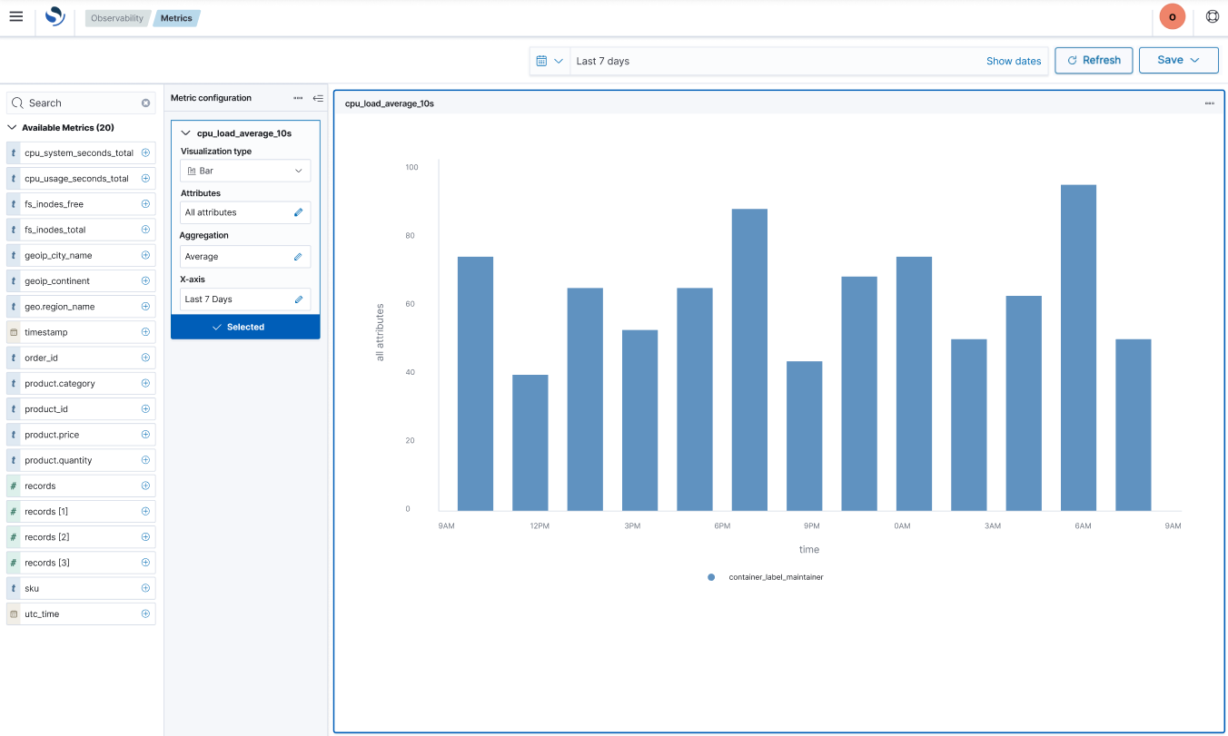Open the cpu_load_average_10s chart options ellipsis
This screenshot has width=1228, height=736.
pos(1209,103)
